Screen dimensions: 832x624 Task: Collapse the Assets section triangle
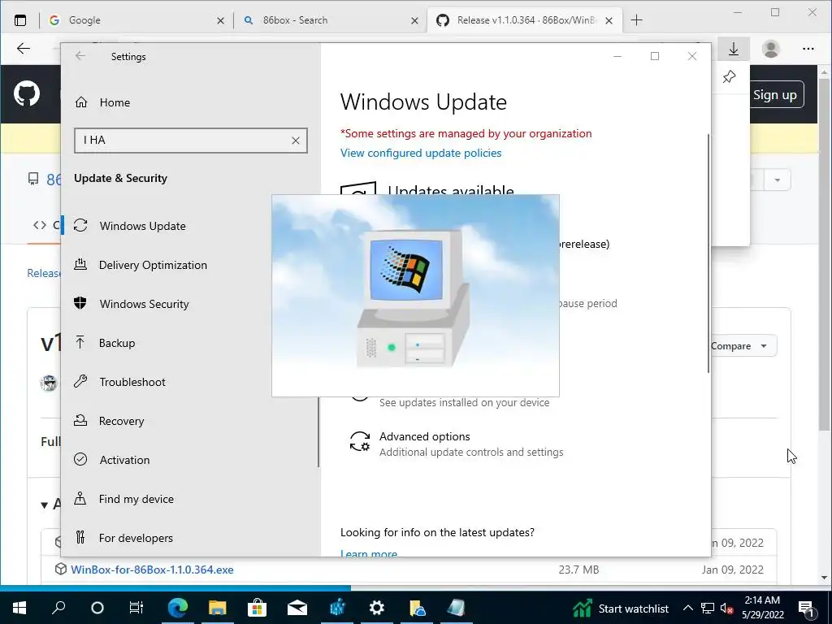coord(45,505)
